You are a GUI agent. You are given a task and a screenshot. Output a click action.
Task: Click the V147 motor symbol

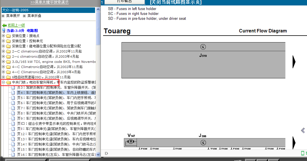[131, 141]
